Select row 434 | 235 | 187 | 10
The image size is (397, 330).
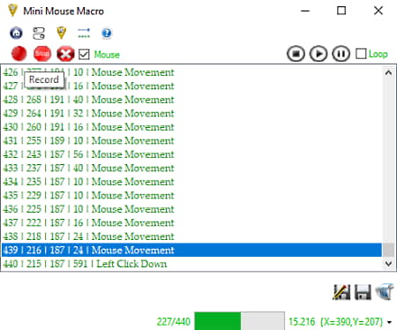tap(191, 182)
